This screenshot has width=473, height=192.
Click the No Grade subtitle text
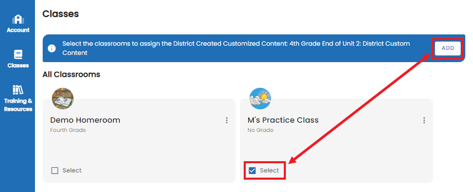[x=260, y=130]
